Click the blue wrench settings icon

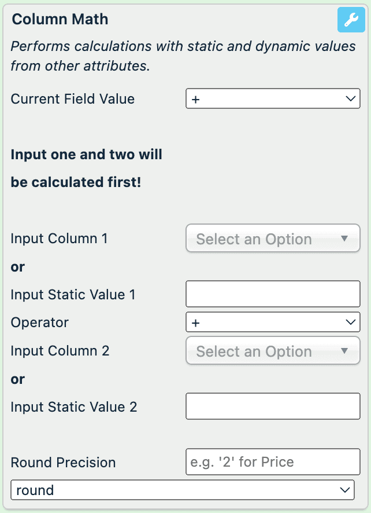(351, 21)
